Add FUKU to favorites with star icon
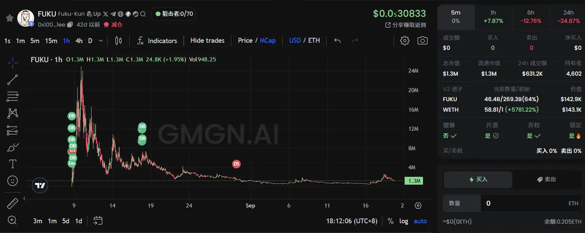This screenshot has width=585, height=233. (10, 18)
